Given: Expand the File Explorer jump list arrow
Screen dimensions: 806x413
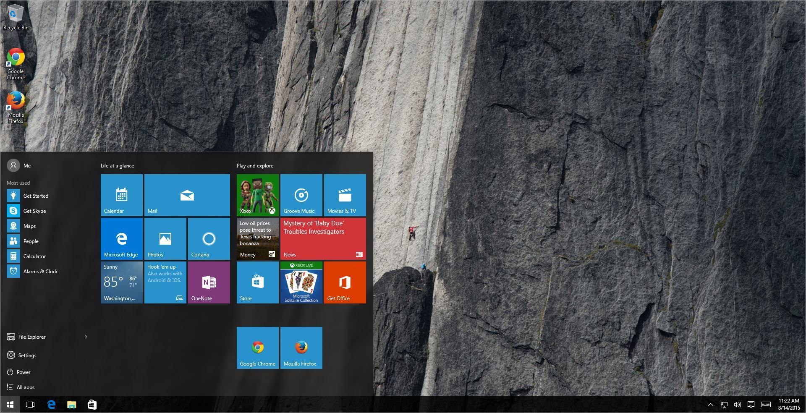Looking at the screenshot, I should click(x=86, y=337).
